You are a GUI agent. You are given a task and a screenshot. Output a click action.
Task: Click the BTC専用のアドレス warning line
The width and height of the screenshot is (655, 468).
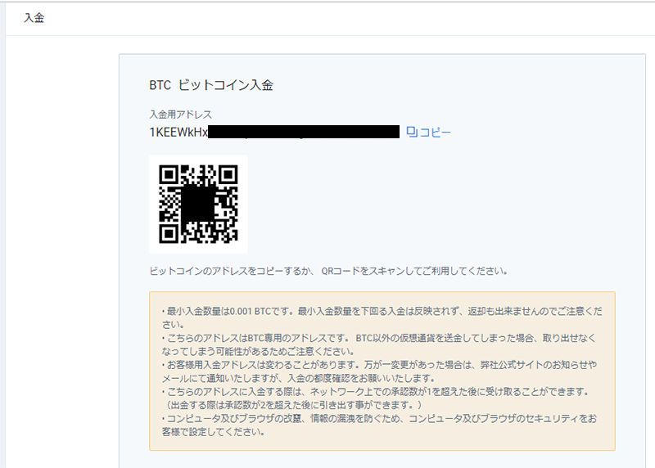point(378,344)
